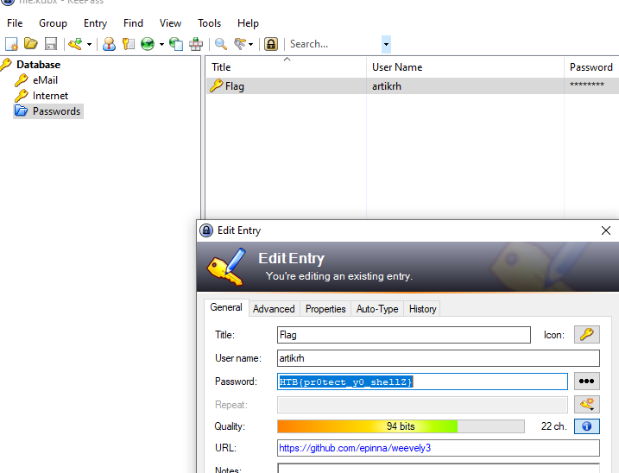Image resolution: width=619 pixels, height=473 pixels.
Task: Sort entries by User Name column
Action: click(465, 67)
